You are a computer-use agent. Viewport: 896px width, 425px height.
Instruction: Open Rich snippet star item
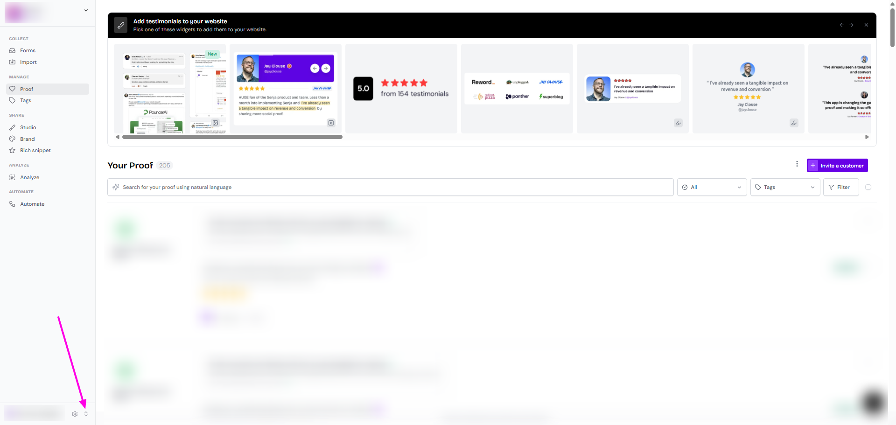point(35,150)
